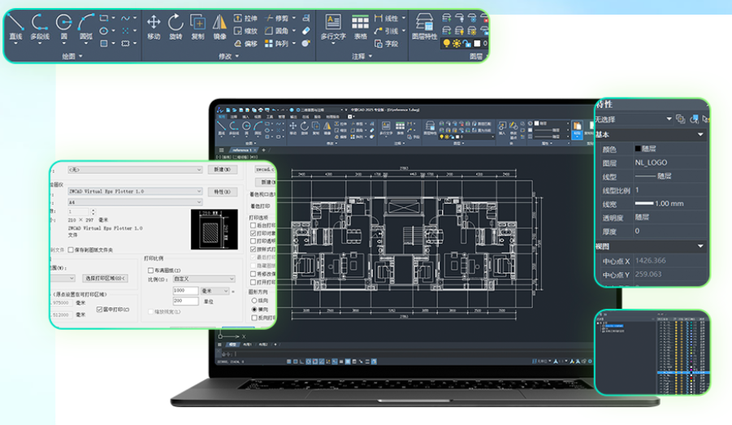Enable 居中打印 (Center plot) checkbox

click(99, 310)
